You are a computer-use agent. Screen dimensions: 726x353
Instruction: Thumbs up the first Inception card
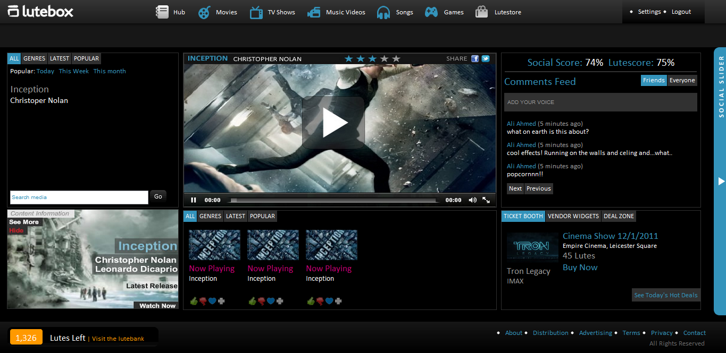(194, 301)
